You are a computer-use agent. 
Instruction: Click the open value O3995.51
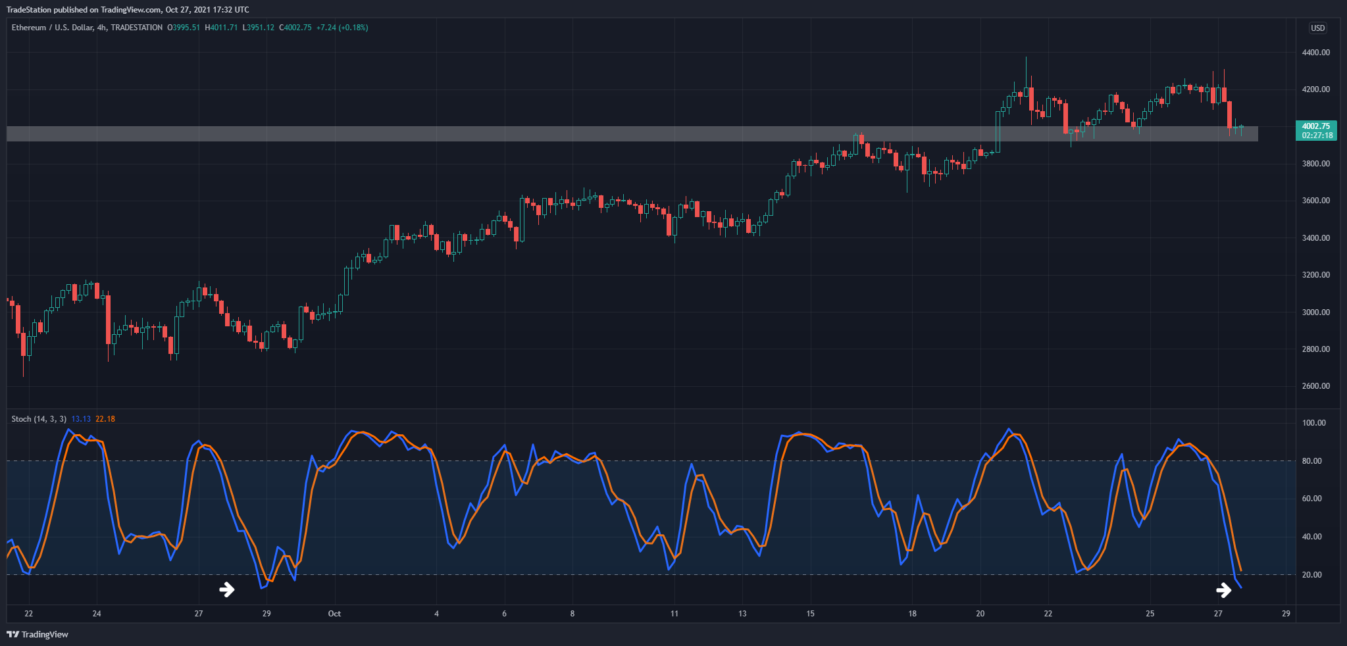point(184,28)
